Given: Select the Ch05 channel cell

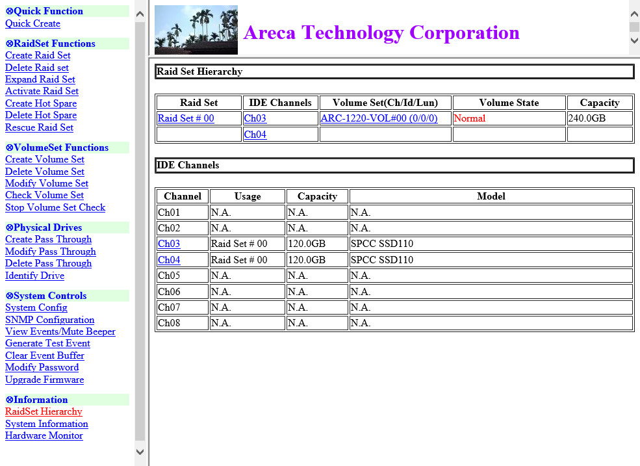Looking at the screenshot, I should (x=183, y=276).
